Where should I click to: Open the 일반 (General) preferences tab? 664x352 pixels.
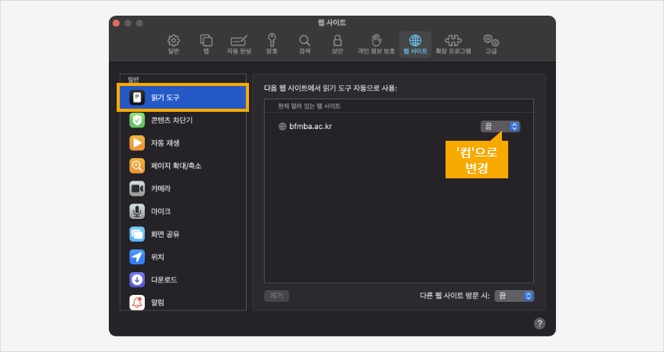tap(173, 44)
